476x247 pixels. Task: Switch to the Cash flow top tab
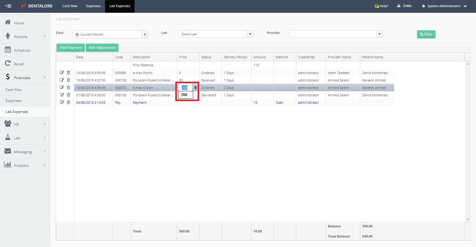tap(70, 6)
